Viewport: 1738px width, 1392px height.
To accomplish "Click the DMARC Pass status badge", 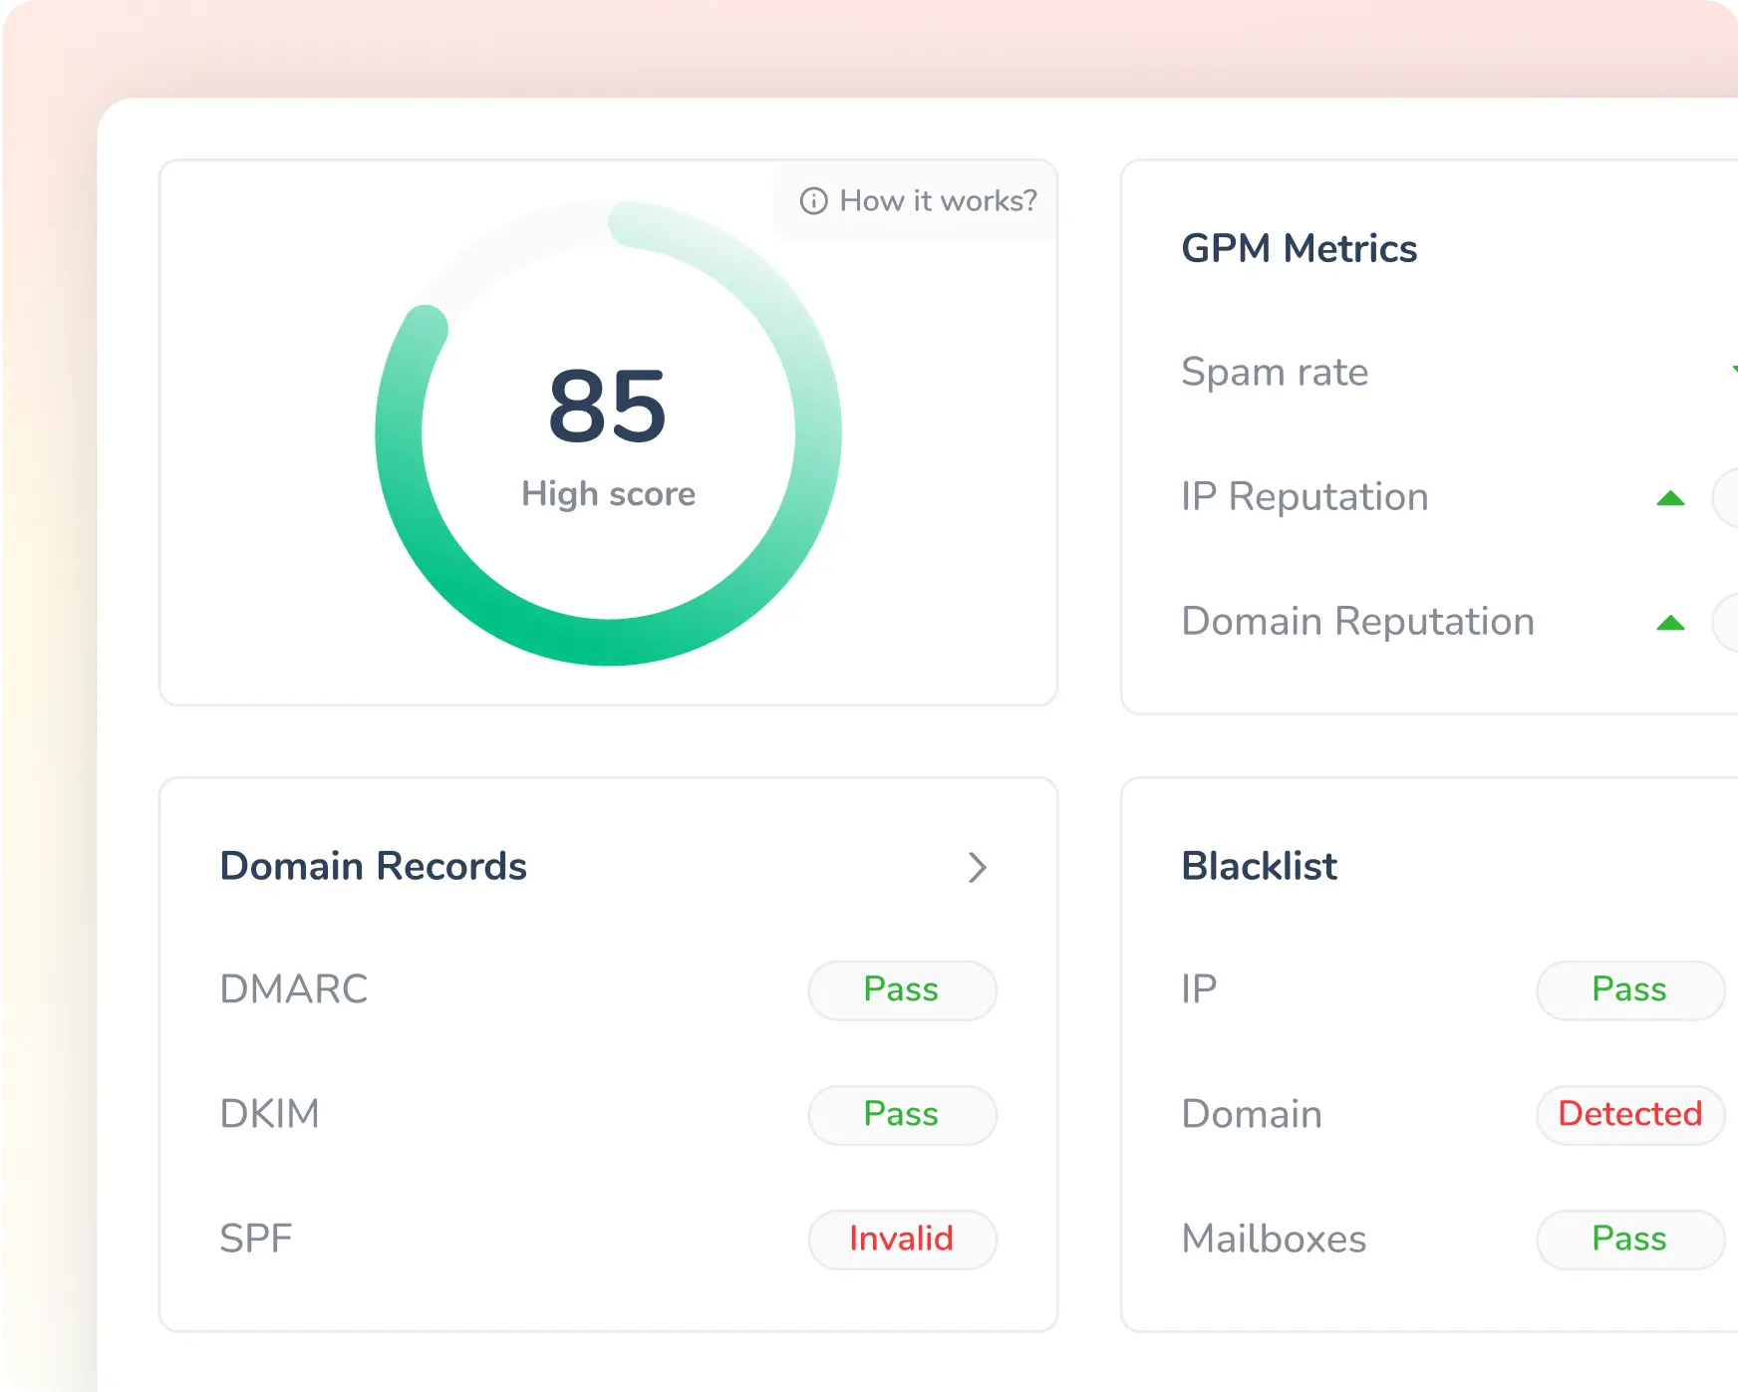I will coord(902,989).
